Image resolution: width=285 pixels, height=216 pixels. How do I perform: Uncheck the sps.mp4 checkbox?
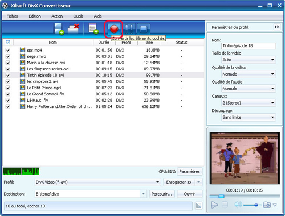(8, 50)
